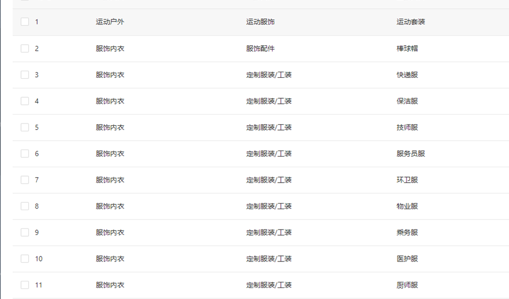Toggle the checkbox for row 10
The image size is (509, 299).
tap(25, 259)
